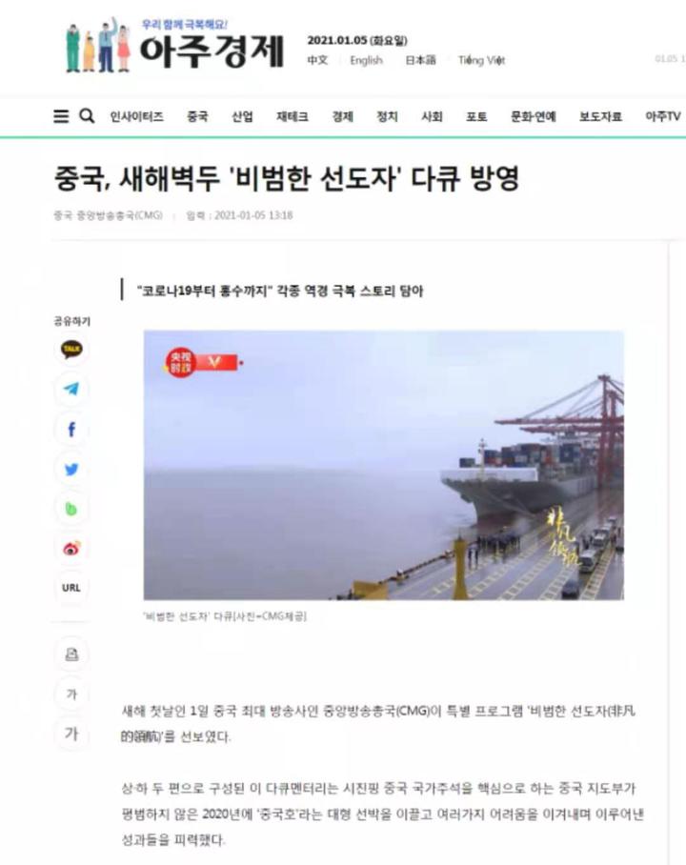Go to the 아주TV menu section

point(663,116)
